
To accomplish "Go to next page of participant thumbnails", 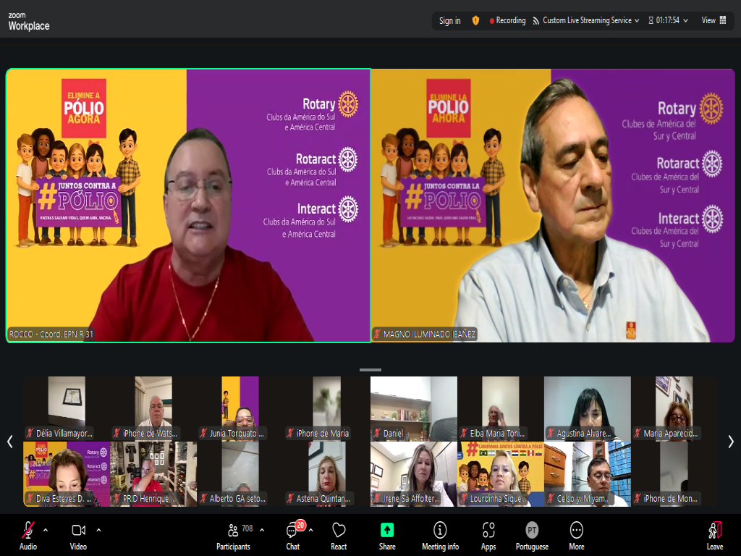I will pos(731,442).
